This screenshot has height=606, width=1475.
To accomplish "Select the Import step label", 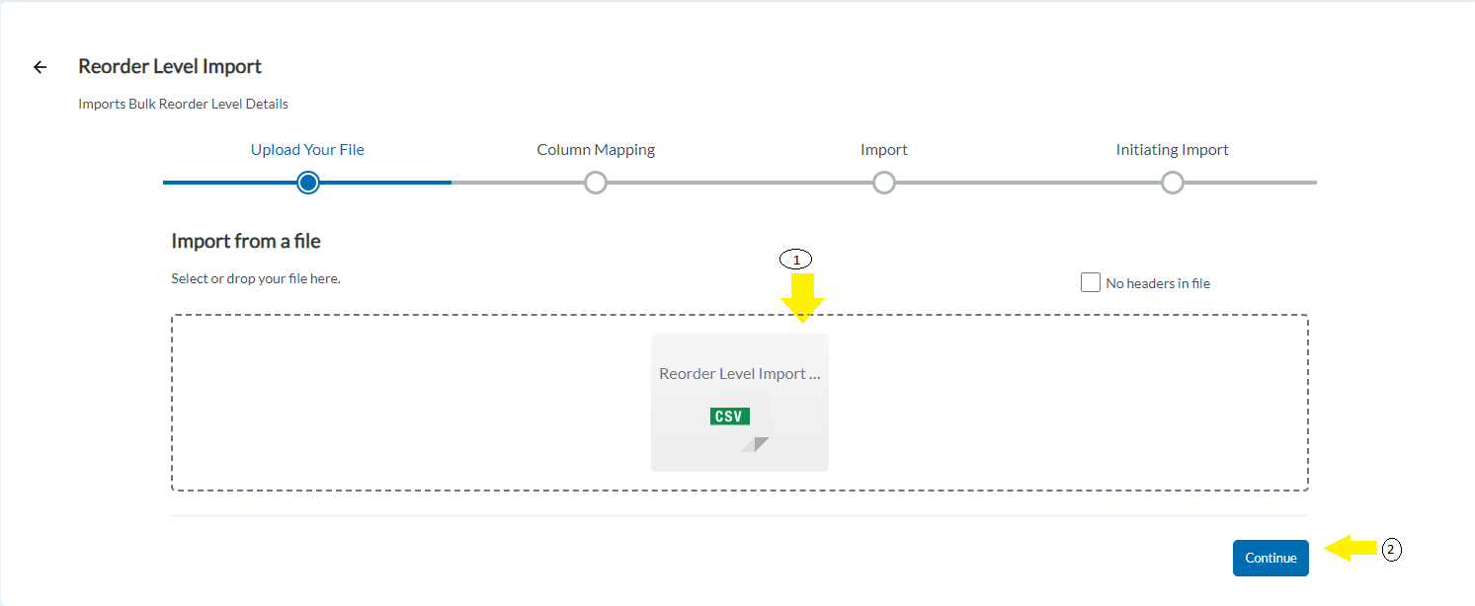I will tap(884, 150).
